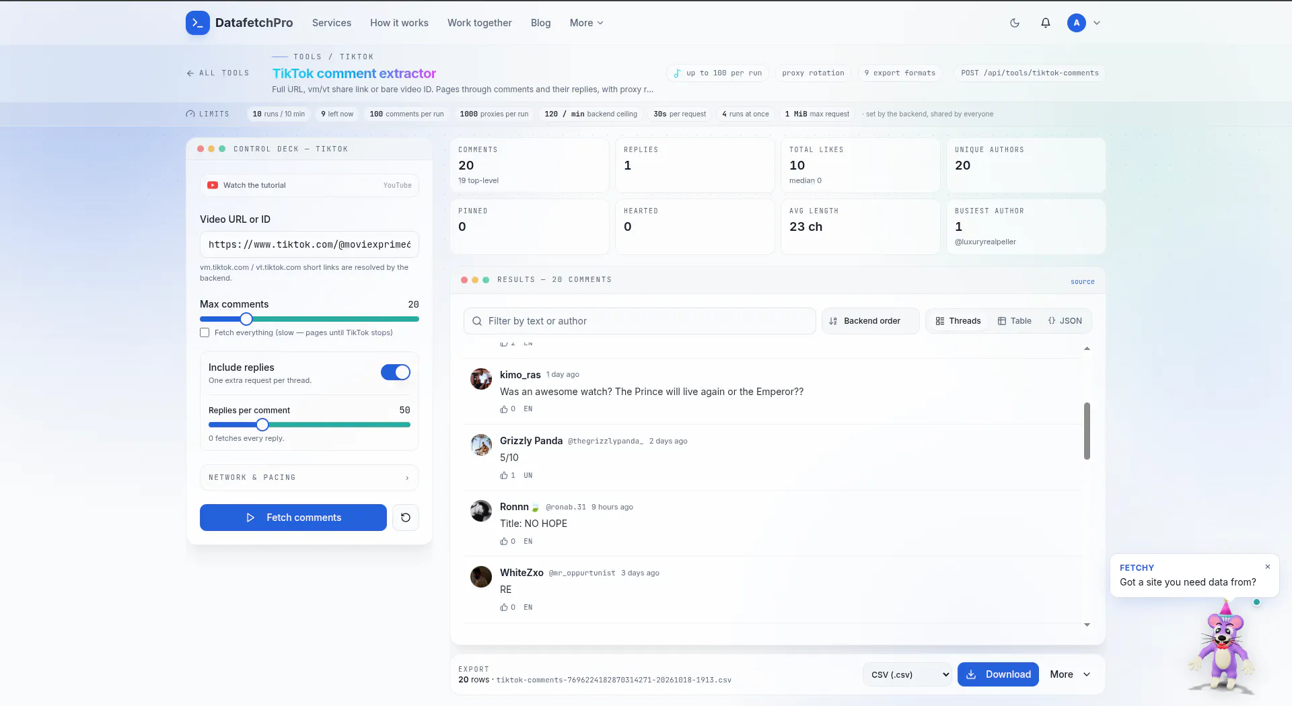Screen dimensions: 1292x706
Task: Click the Download button
Action: pos(998,674)
